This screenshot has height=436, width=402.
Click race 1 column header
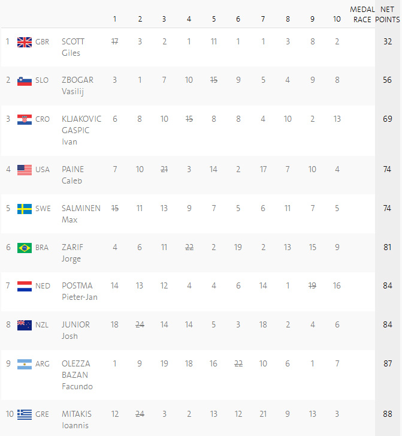(115, 19)
